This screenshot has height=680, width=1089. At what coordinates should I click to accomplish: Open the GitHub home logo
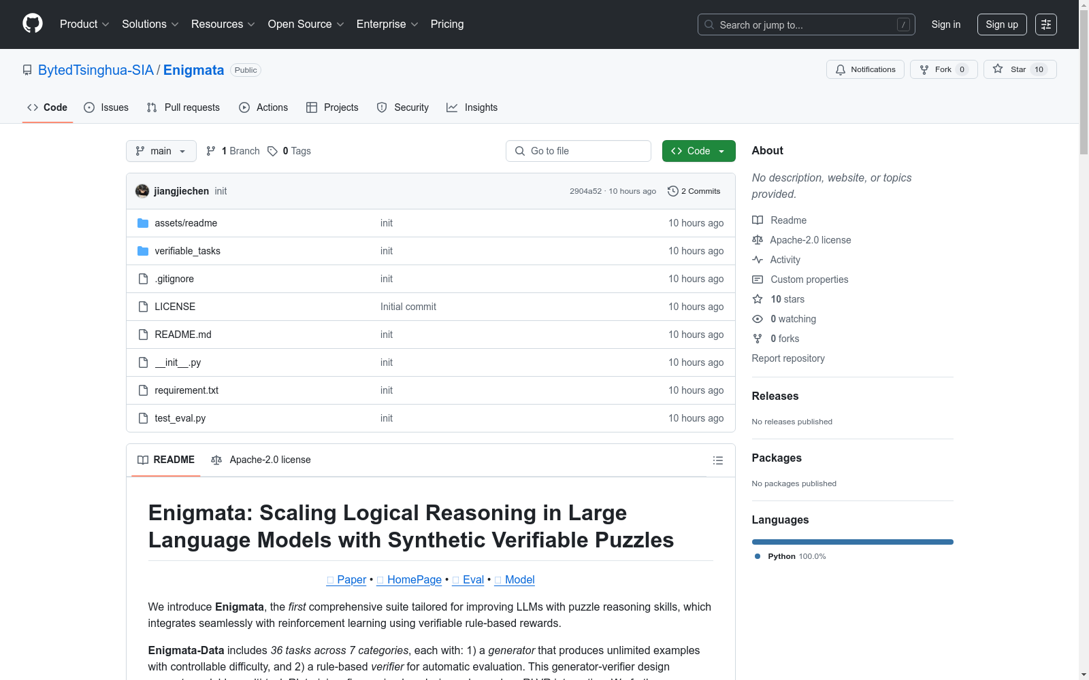33,24
